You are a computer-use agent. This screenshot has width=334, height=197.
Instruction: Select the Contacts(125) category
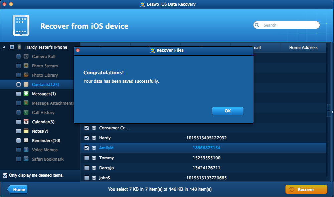(45, 85)
